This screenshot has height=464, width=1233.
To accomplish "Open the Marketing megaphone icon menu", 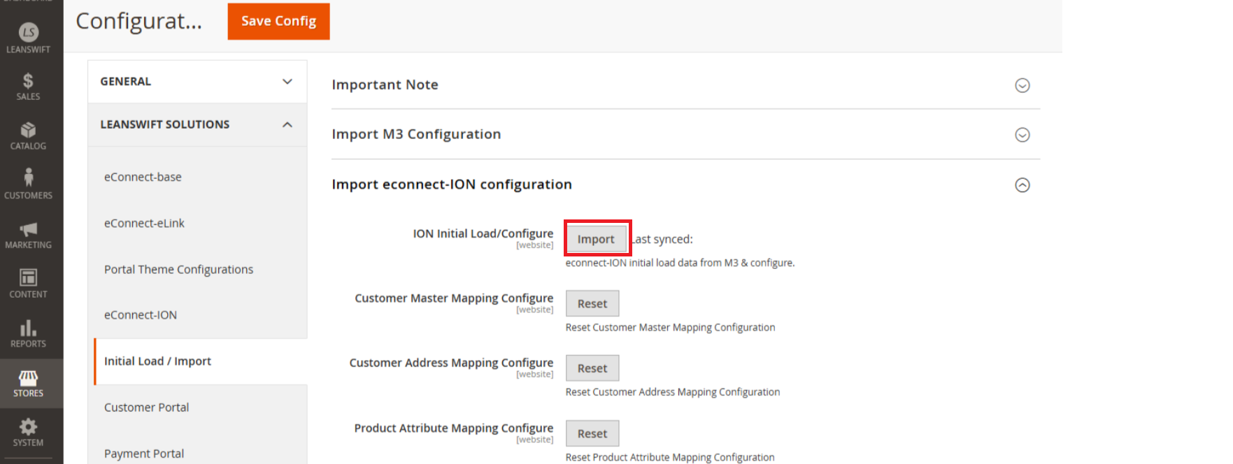I will point(28,230).
